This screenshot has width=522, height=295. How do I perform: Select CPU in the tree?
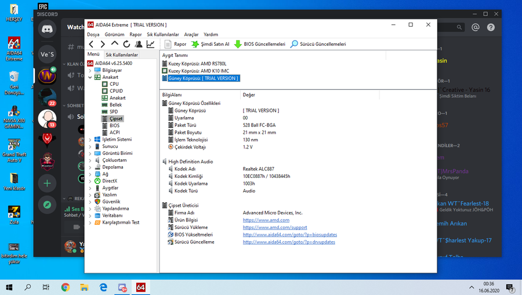(114, 84)
